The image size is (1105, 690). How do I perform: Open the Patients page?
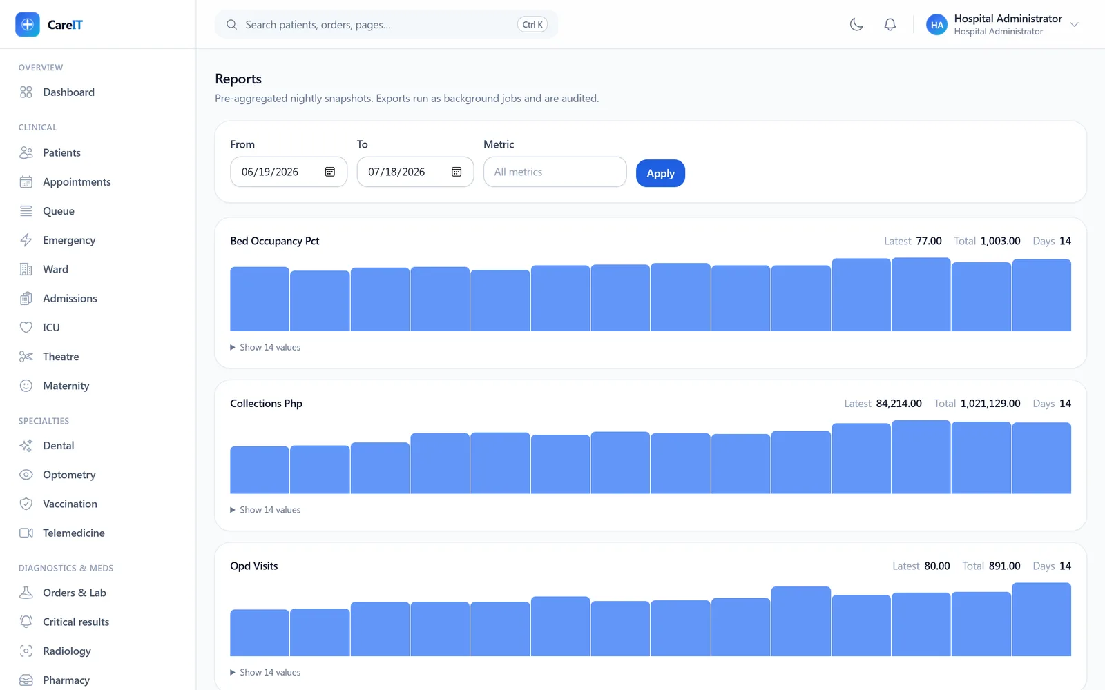61,152
